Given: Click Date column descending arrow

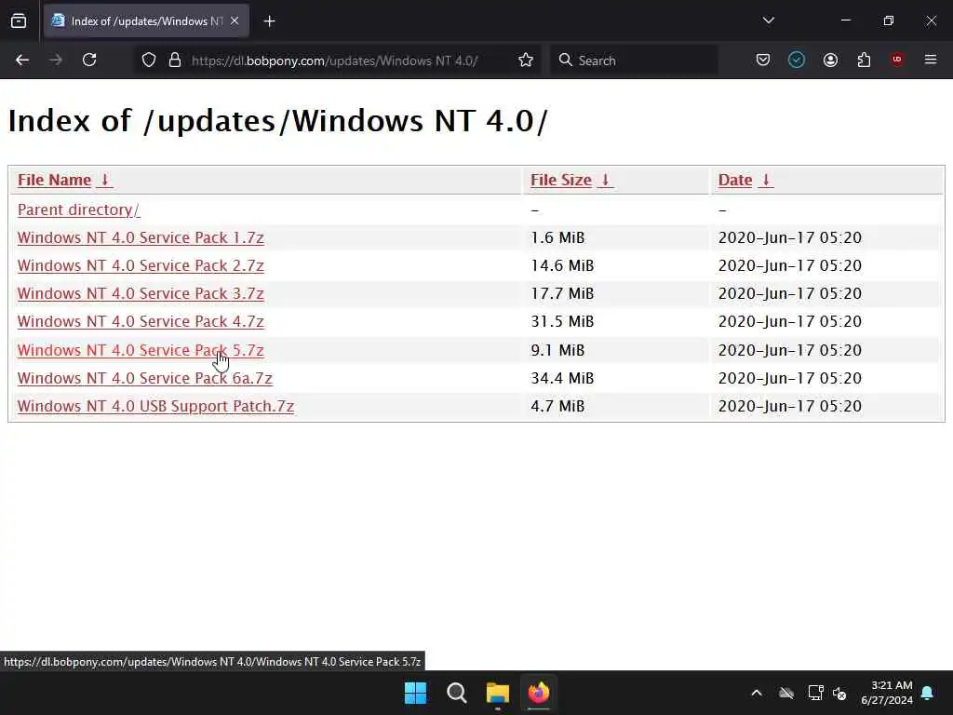Looking at the screenshot, I should [x=766, y=180].
